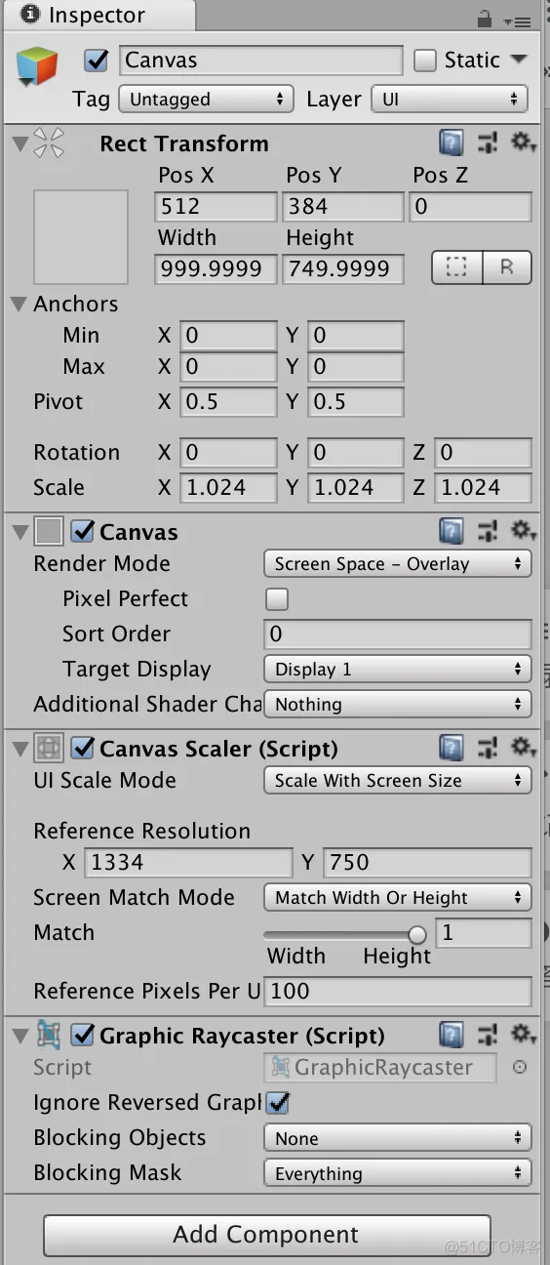Image resolution: width=550 pixels, height=1265 pixels.
Task: Click the Match slider handle
Action: [417, 934]
